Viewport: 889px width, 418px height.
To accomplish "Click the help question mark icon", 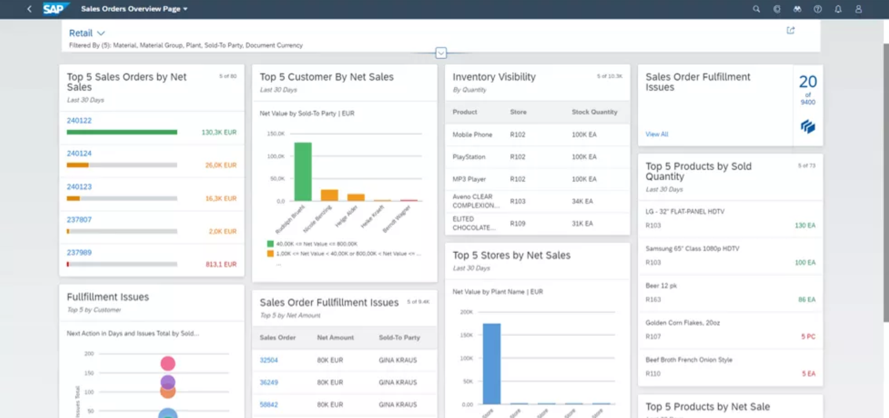I will [818, 9].
